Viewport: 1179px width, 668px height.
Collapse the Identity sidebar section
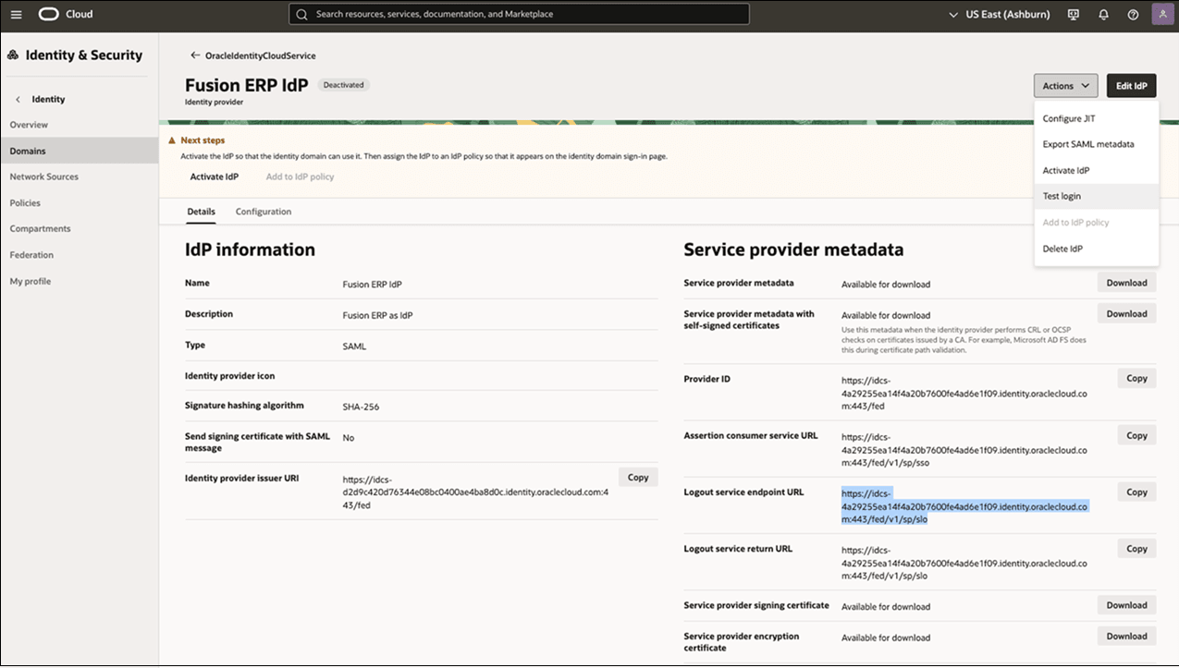(19, 99)
